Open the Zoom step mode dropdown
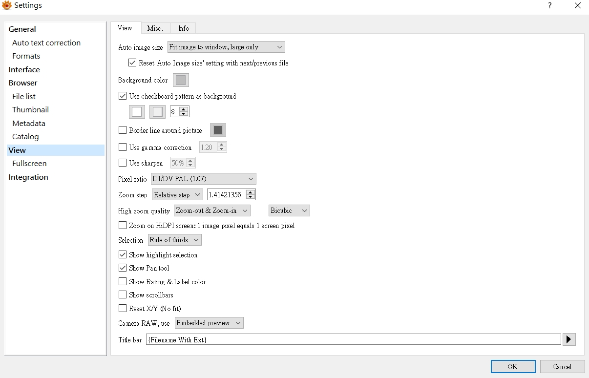The width and height of the screenshot is (589, 378). point(177,195)
